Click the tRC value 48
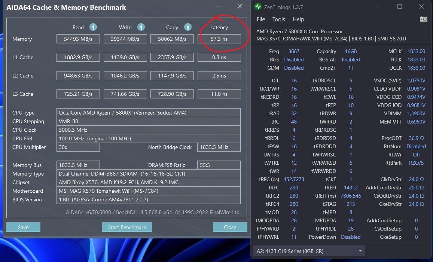Screen dimensions: 433x262 click(x=294, y=122)
